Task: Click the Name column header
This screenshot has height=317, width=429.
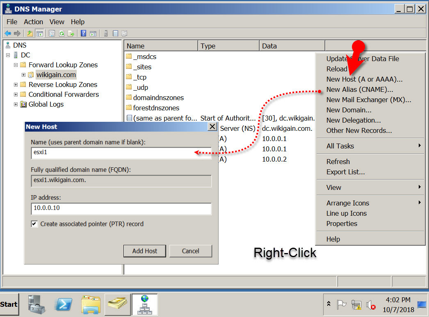Action: 161,46
